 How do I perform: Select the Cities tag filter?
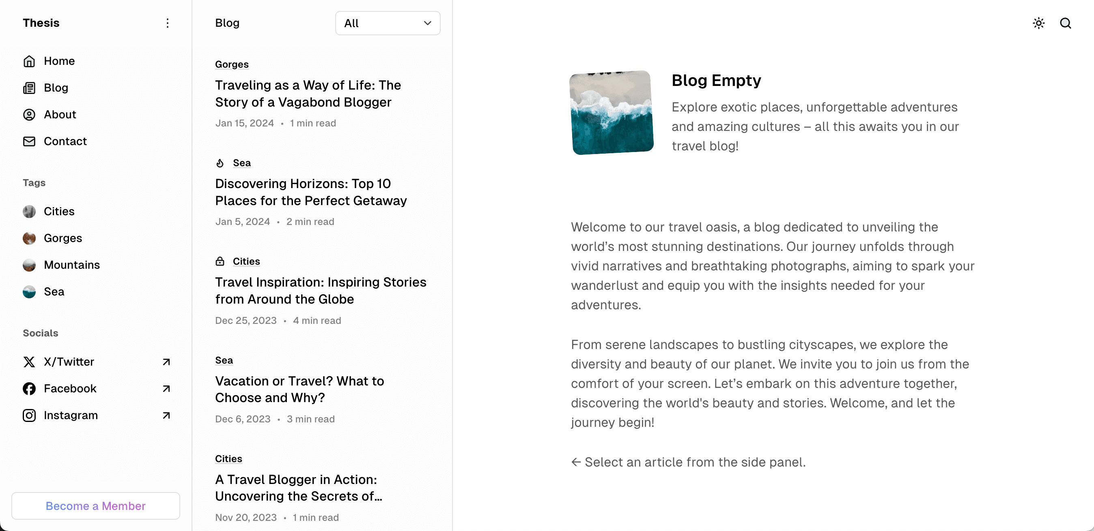click(59, 211)
